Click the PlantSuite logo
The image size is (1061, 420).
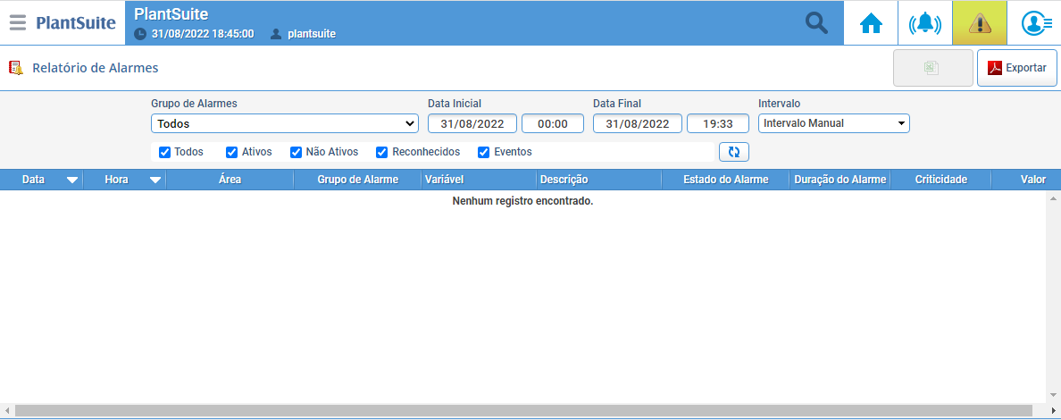[x=76, y=23]
